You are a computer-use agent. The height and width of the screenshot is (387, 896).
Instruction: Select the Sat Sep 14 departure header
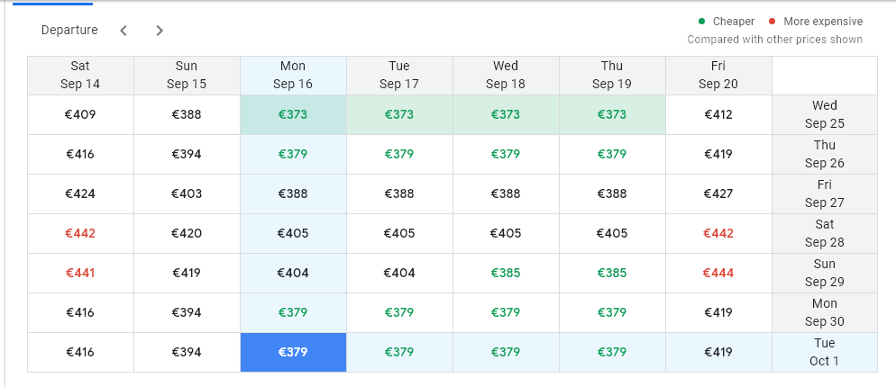click(x=80, y=75)
